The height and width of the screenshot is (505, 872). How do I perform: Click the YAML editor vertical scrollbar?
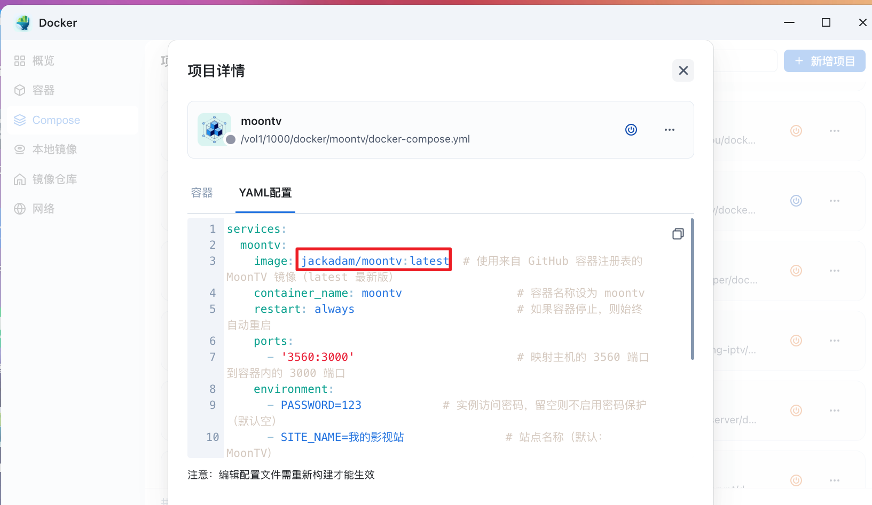[693, 288]
